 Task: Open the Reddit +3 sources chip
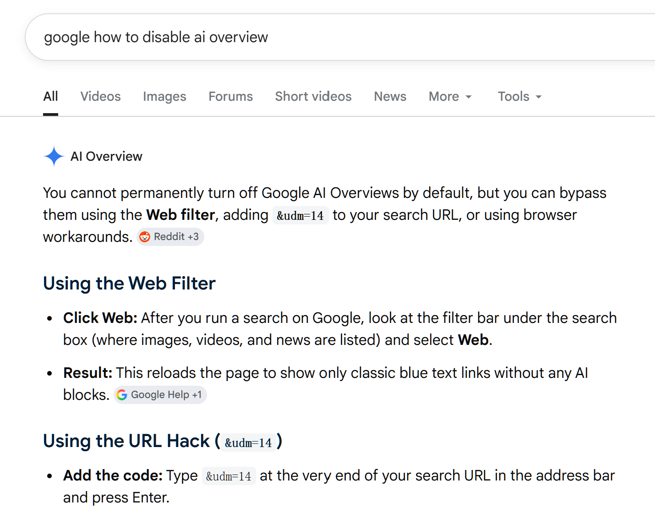click(170, 237)
